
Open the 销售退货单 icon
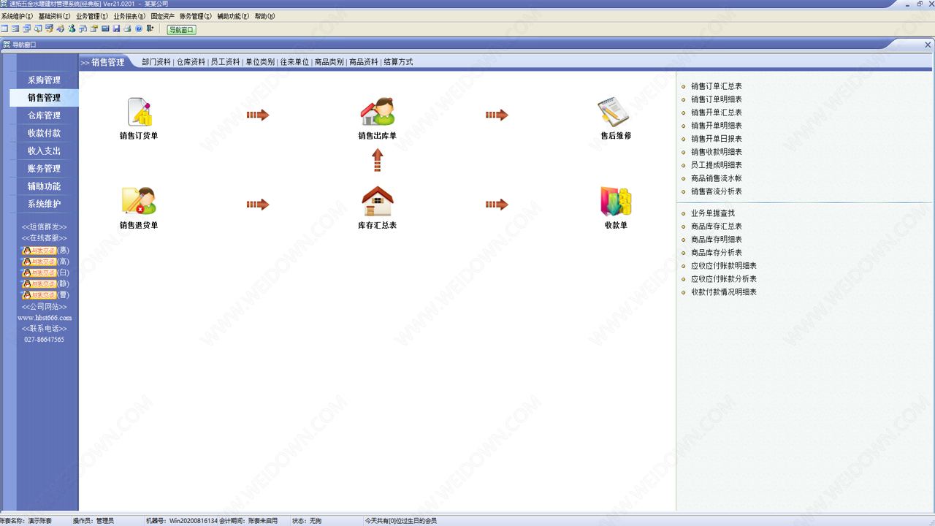click(x=139, y=202)
